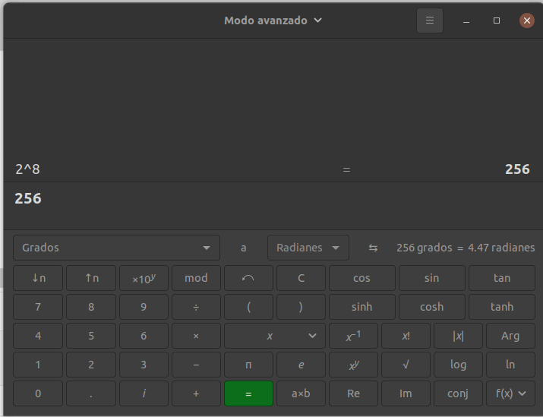Expand the f(x) functions menu
Screen dimensions: 543x417
(x=510, y=393)
